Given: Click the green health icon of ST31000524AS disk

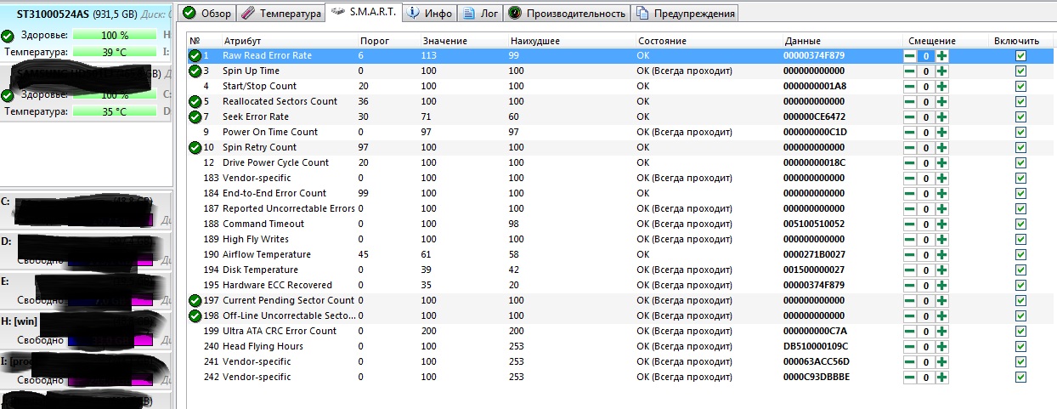Looking at the screenshot, I should [x=8, y=36].
